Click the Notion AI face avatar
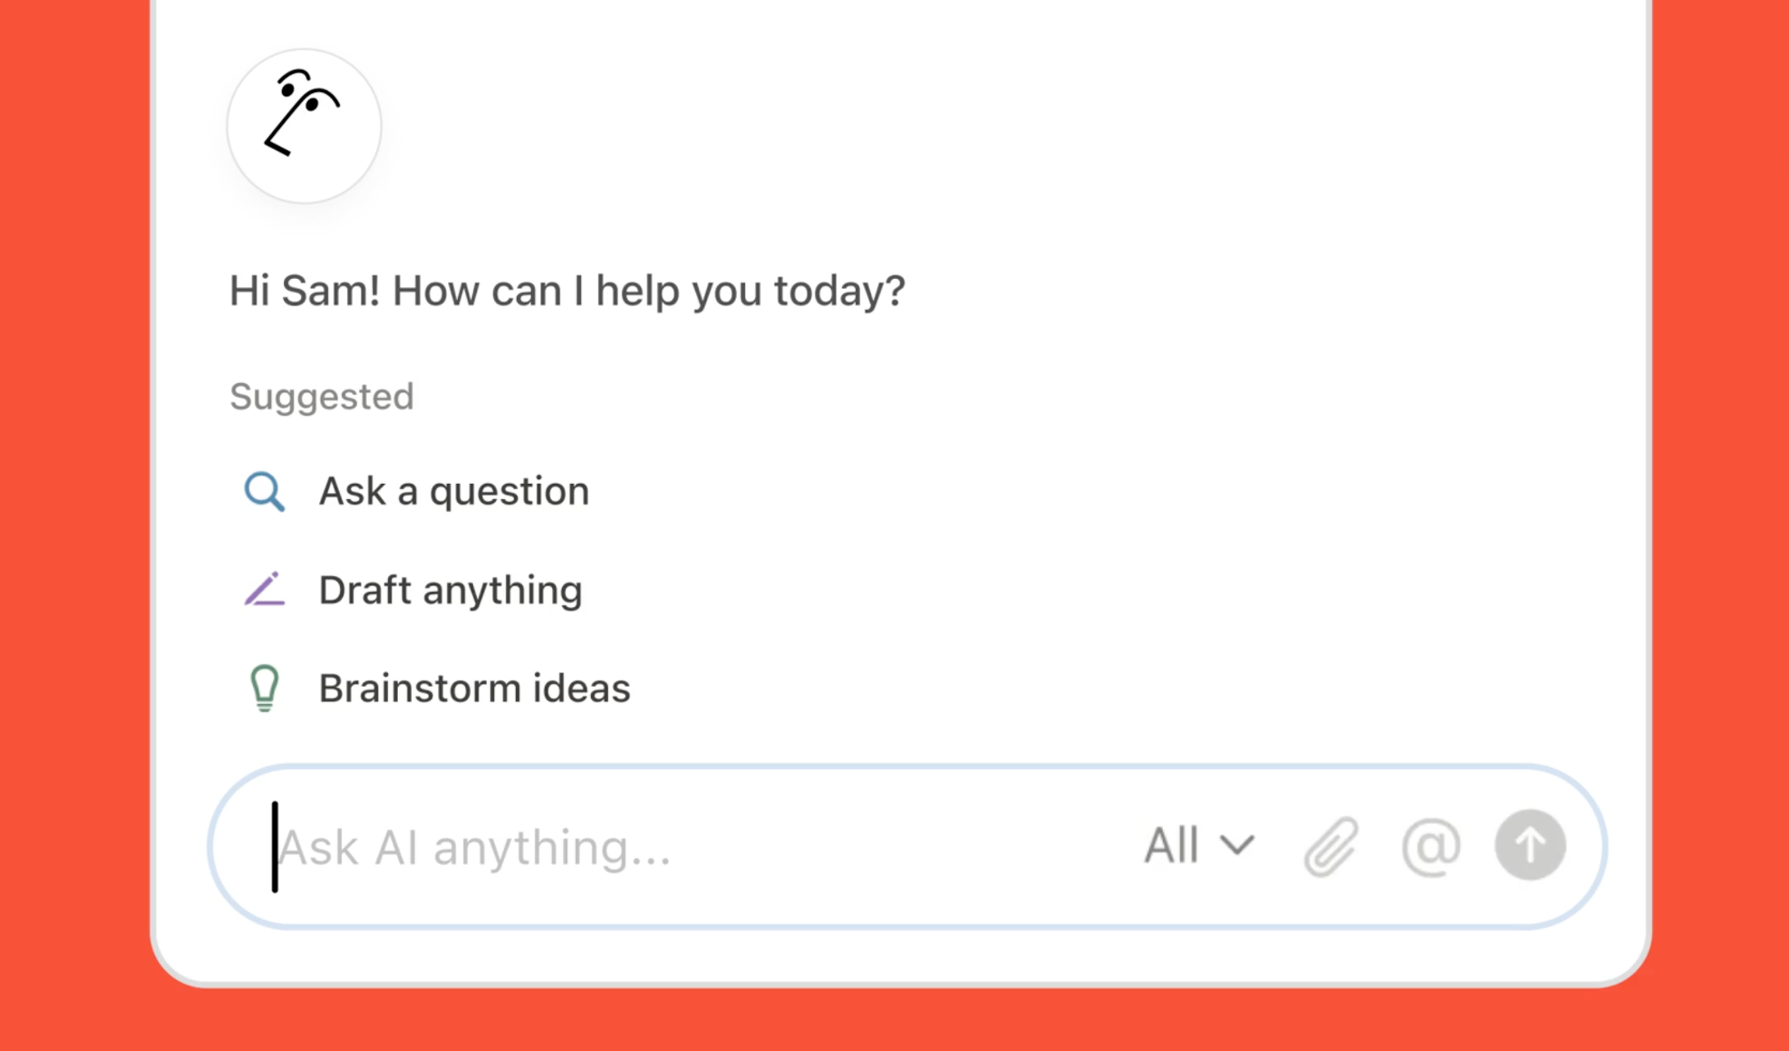The width and height of the screenshot is (1789, 1051). coord(304,126)
